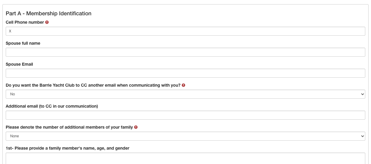Click the Spouse Email label
The image size is (371, 164).
pos(19,64)
